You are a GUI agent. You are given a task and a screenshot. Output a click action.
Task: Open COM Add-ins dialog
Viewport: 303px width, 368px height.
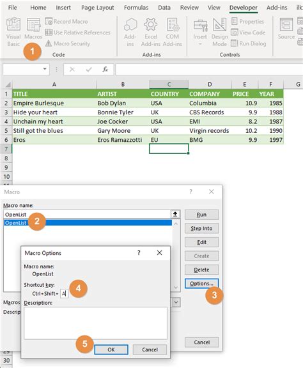coord(173,32)
